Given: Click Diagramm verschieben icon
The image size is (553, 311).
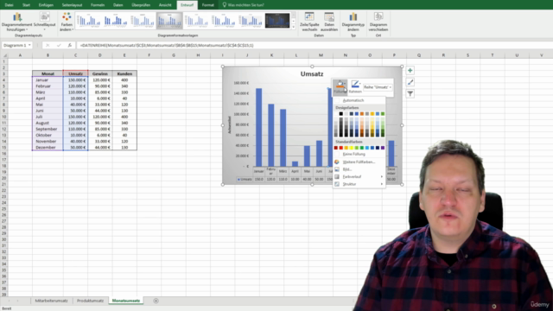Looking at the screenshot, I should tap(378, 16).
